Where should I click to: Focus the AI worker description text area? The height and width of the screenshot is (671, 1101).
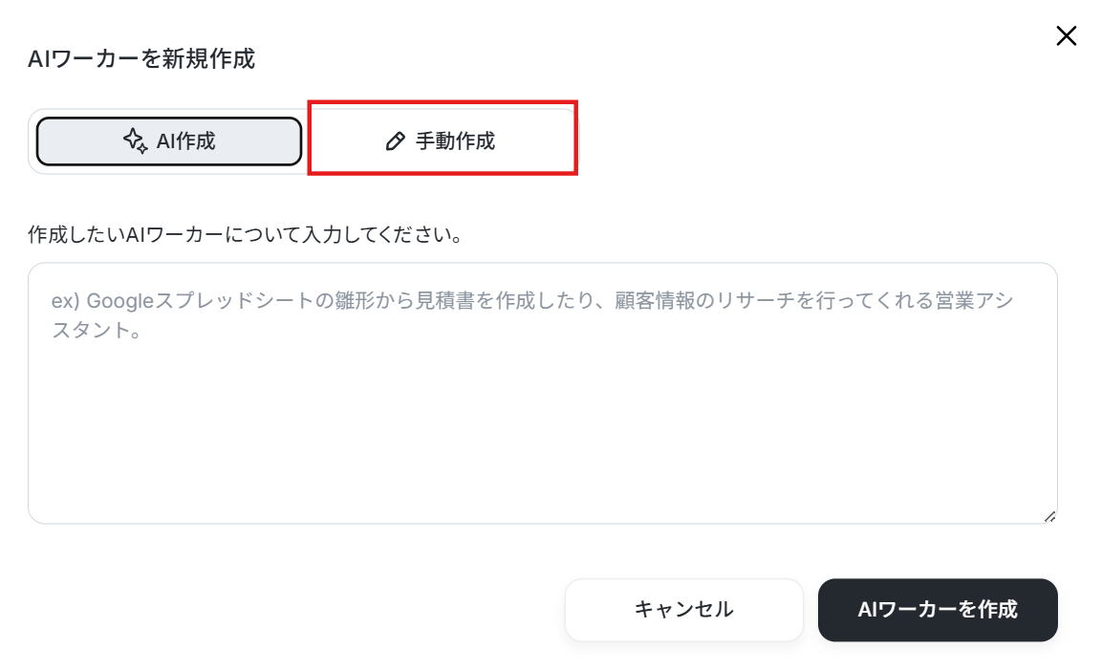click(x=543, y=393)
